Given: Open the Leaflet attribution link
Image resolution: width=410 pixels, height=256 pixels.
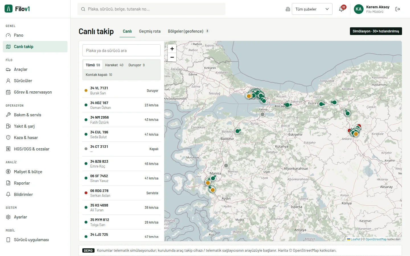Looking at the screenshot, I should coord(354,239).
